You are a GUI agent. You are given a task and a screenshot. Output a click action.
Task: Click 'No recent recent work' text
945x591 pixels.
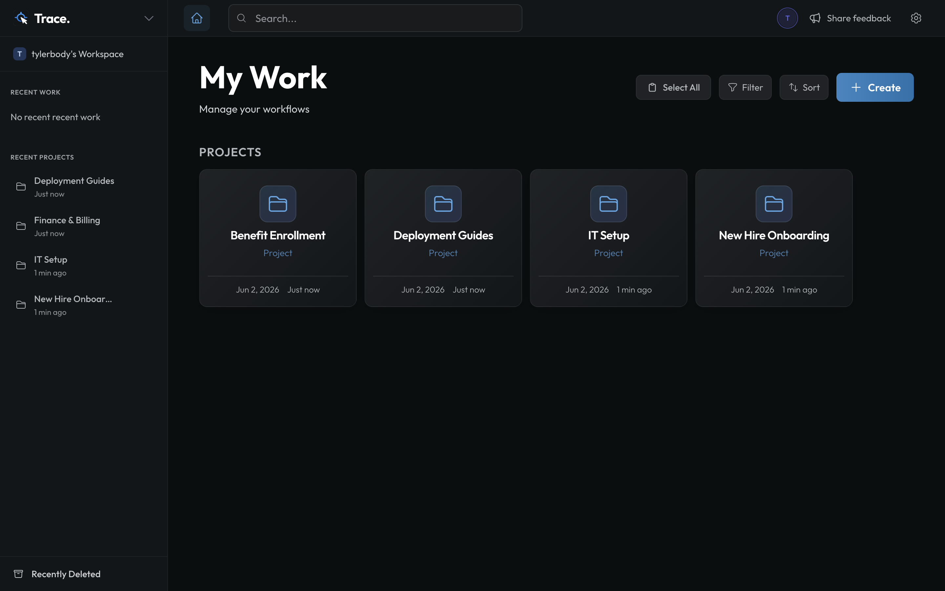pos(55,117)
